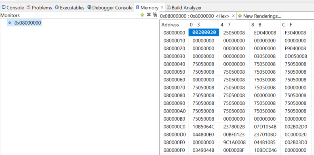Open the Build Analyzer tab
This screenshot has width=314, height=155.
[184, 8]
